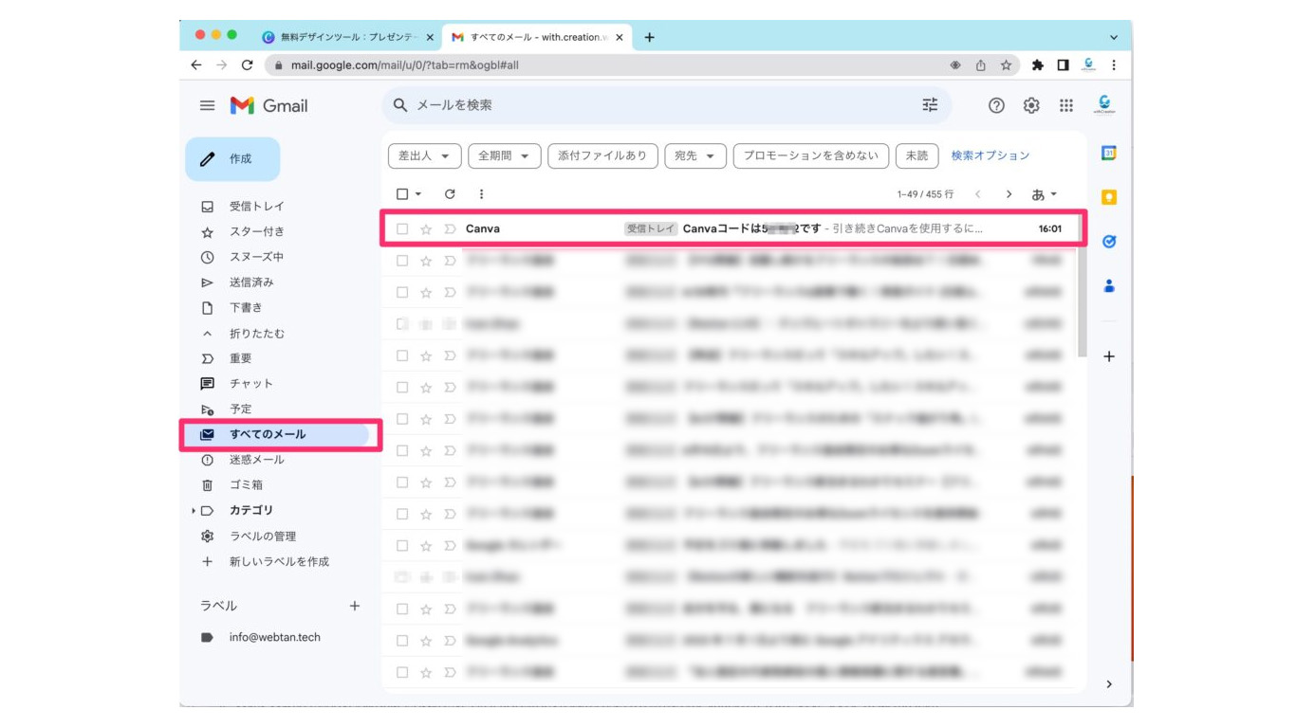The height and width of the screenshot is (728, 1296).
Task: Open Gmail settings gear icon
Action: [1031, 105]
